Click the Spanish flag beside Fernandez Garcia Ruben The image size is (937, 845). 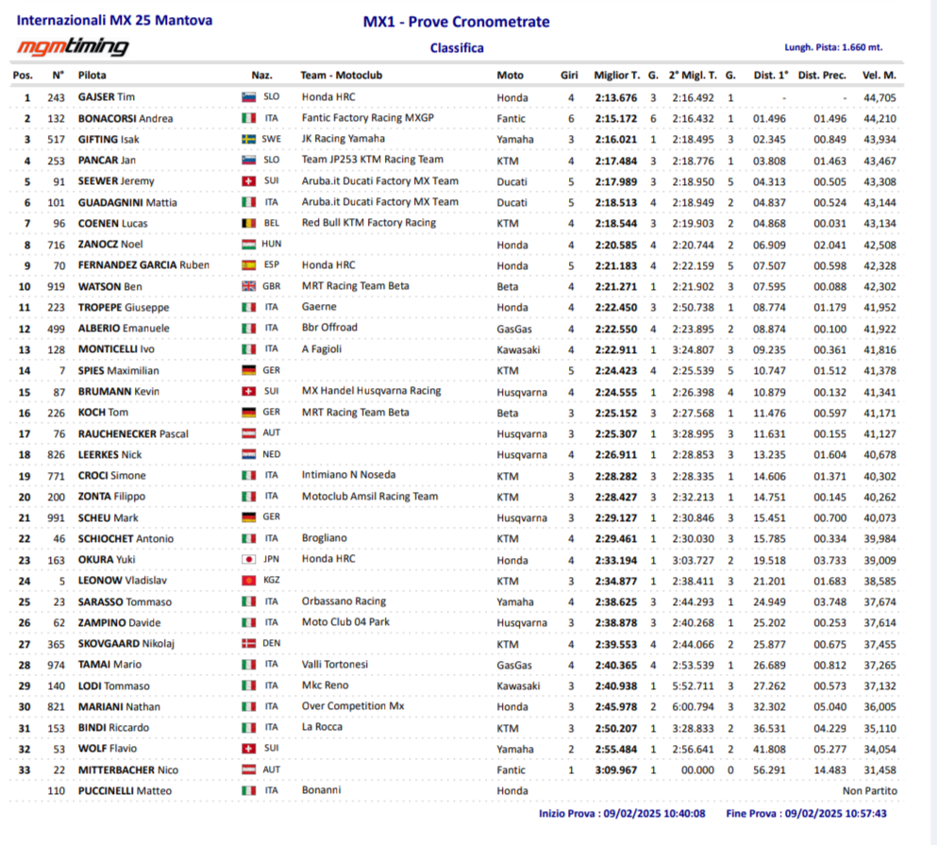click(x=249, y=266)
